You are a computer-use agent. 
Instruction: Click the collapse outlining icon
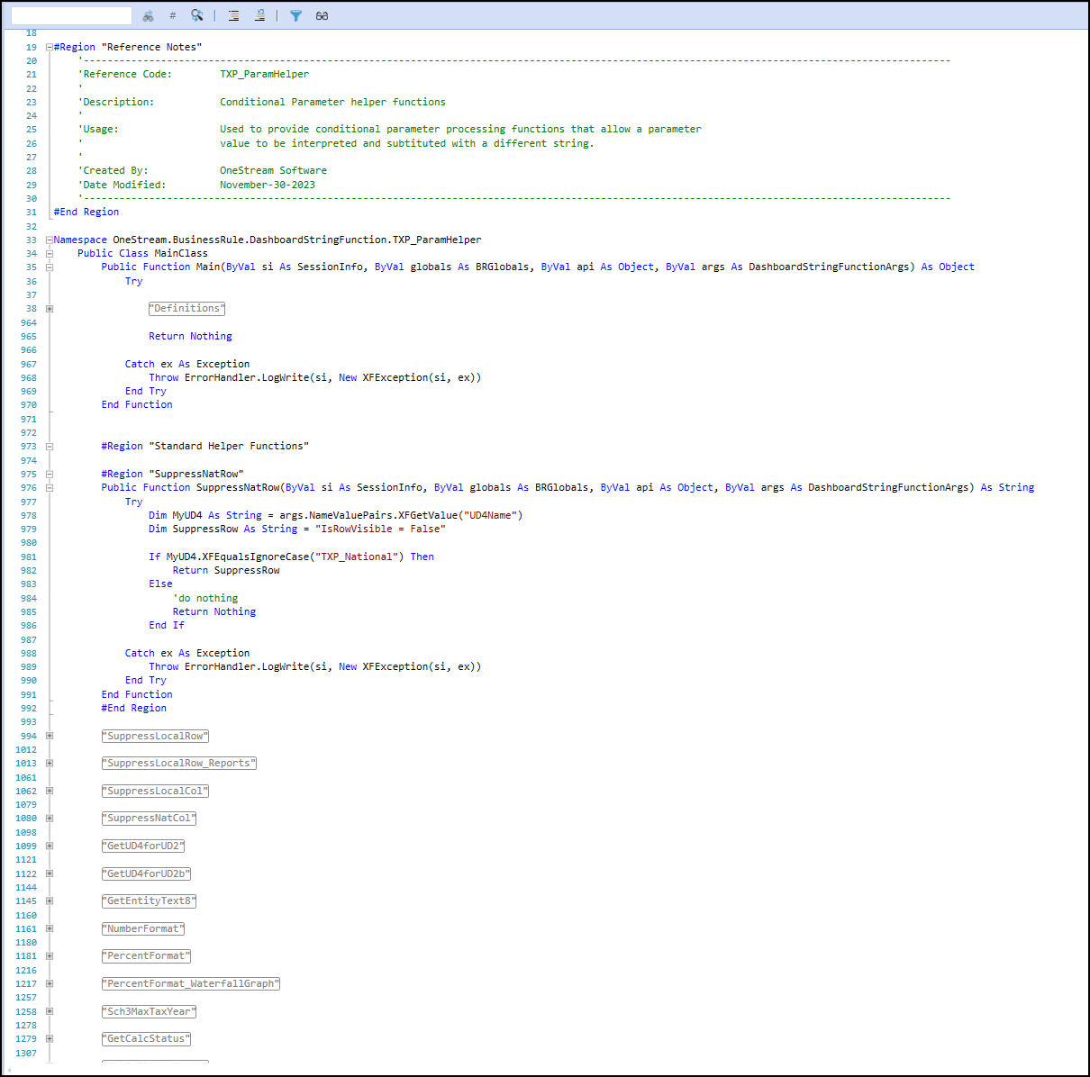(x=232, y=14)
